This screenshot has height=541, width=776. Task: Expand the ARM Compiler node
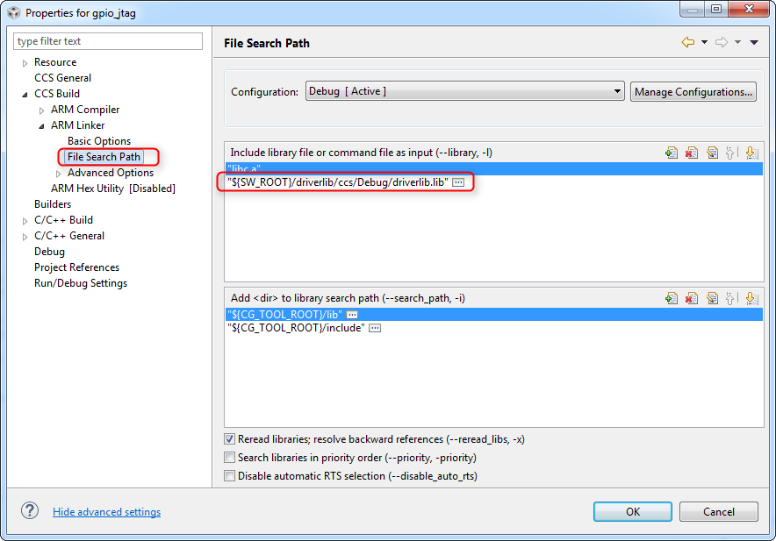click(x=41, y=110)
